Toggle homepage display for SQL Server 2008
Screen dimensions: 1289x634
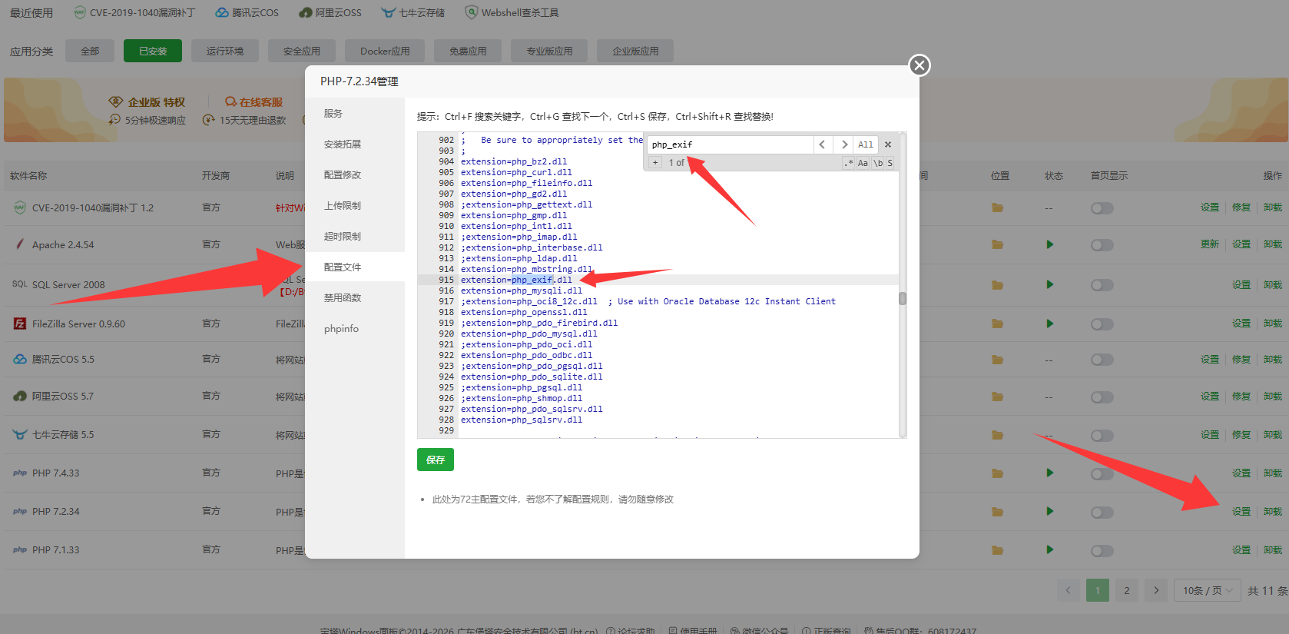tap(1102, 285)
